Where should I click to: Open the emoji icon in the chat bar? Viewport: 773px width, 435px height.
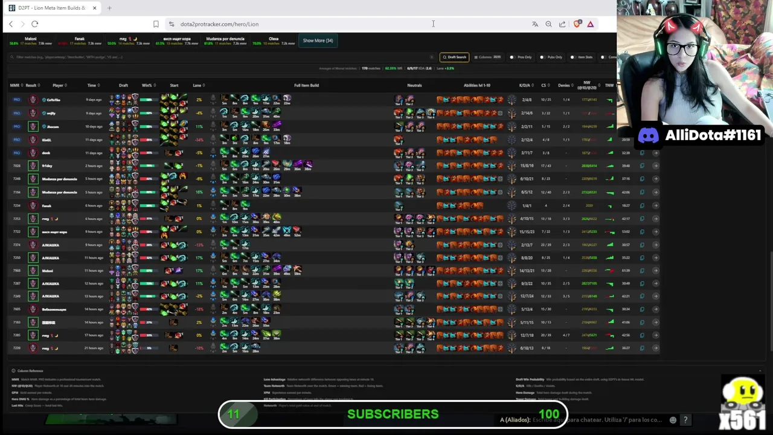(673, 420)
